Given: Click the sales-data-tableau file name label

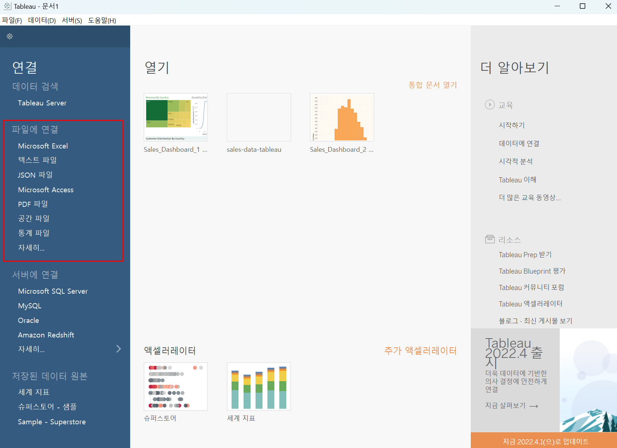Looking at the screenshot, I should [x=254, y=150].
